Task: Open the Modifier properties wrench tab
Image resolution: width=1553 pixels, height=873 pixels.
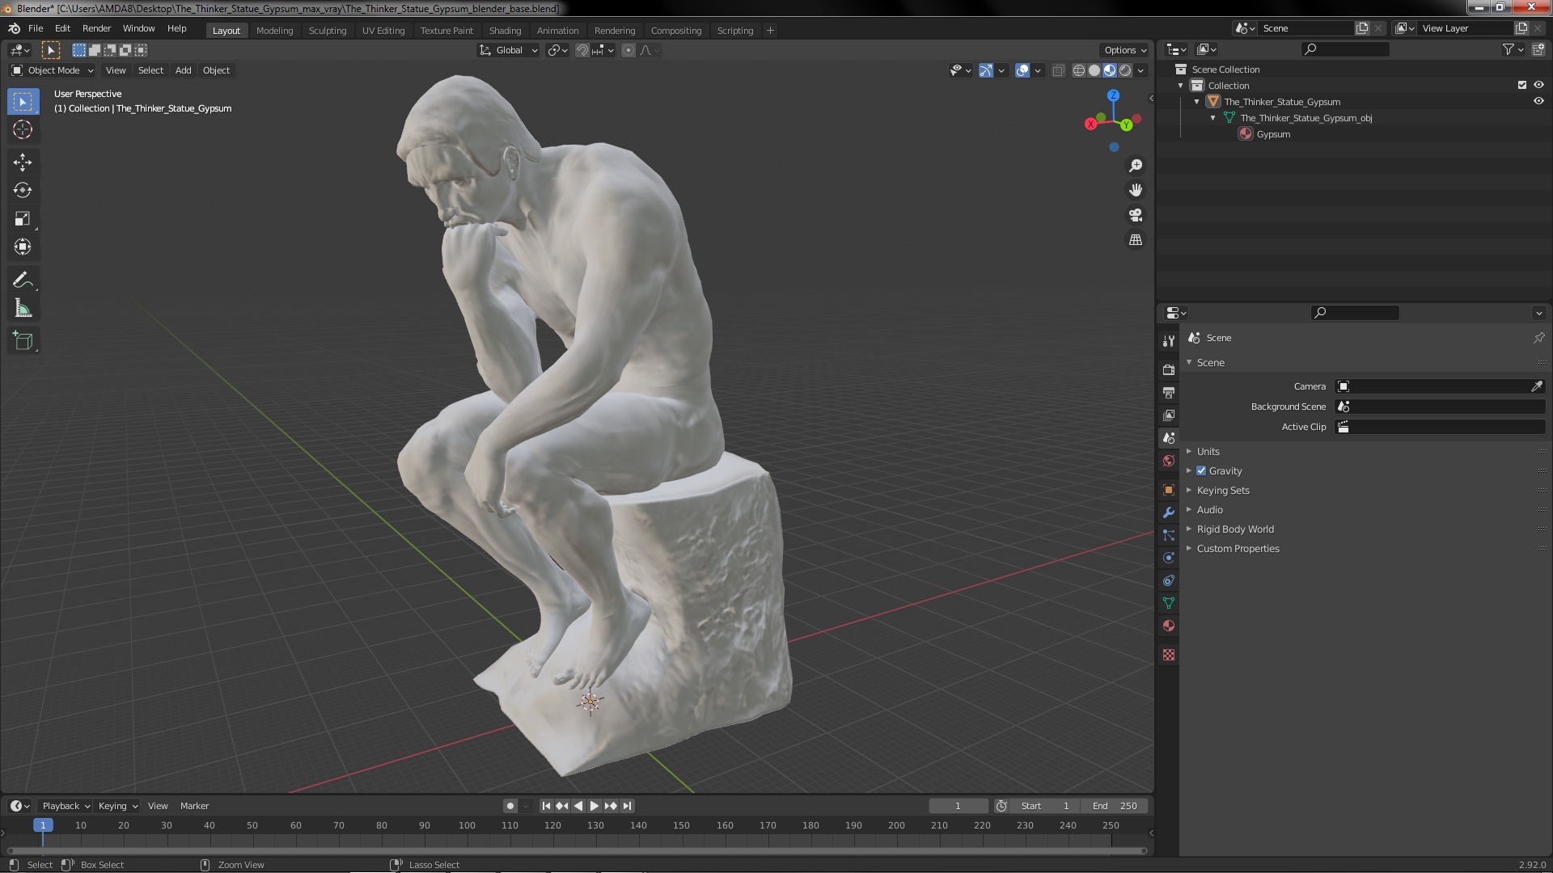Action: point(1168,512)
